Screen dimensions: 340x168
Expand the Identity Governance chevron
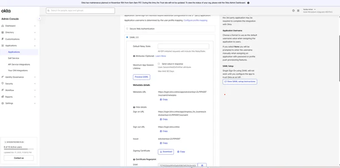[35, 77]
